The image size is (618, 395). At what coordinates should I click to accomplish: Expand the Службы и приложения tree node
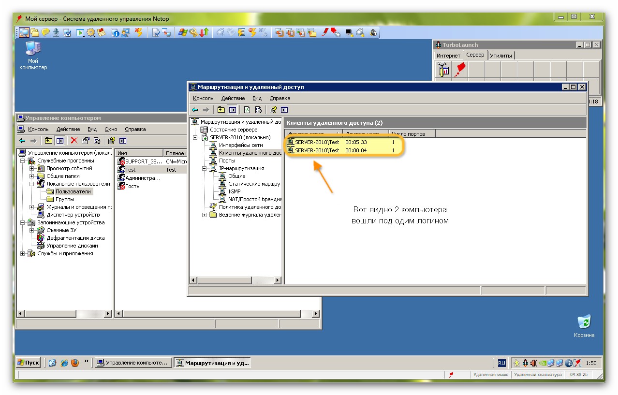click(x=23, y=253)
